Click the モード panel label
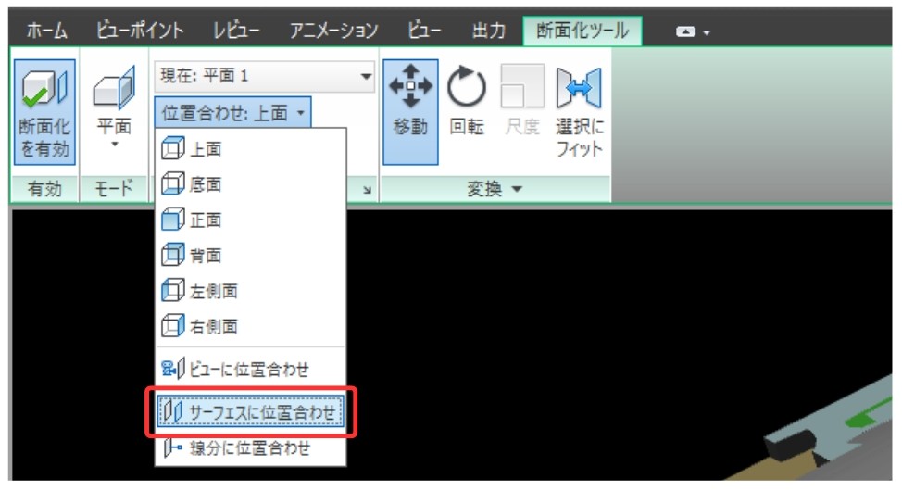Viewport: 902px width, 491px height. point(114,189)
